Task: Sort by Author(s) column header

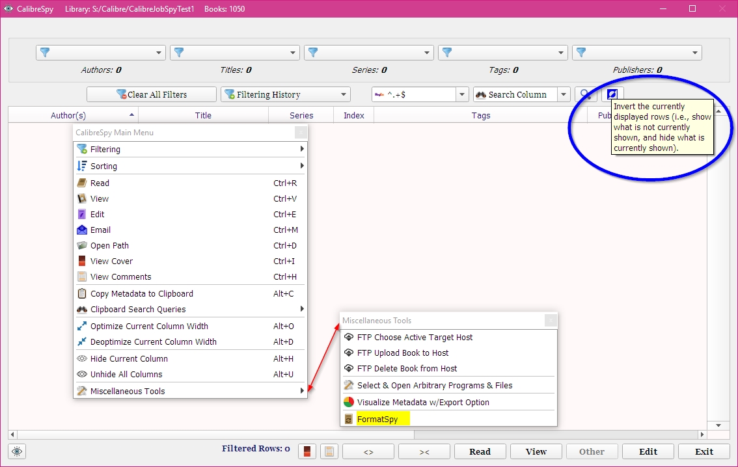Action: (x=74, y=115)
